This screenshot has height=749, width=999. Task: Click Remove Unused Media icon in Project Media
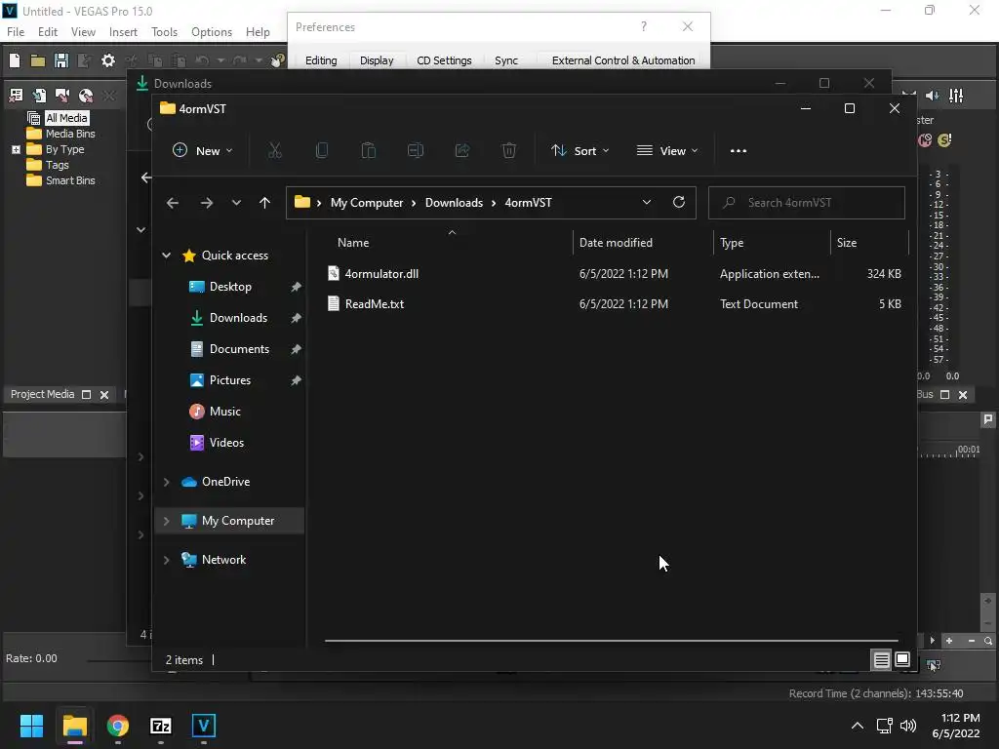[x=16, y=96]
